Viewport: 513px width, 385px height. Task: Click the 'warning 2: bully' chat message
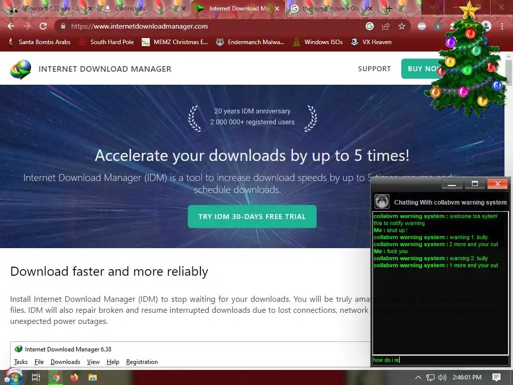click(x=430, y=258)
